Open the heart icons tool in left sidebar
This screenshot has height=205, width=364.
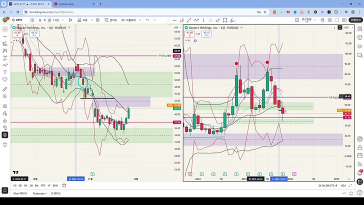pos(5,79)
